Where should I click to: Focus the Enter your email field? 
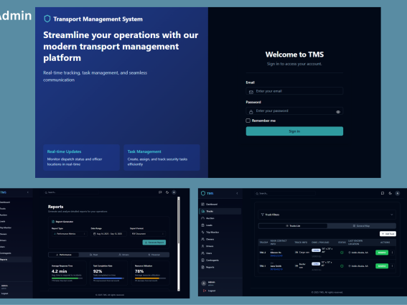pos(294,91)
